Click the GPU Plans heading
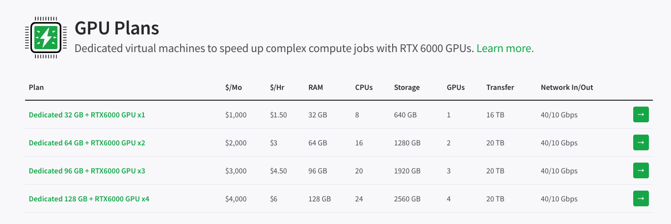 [x=117, y=28]
